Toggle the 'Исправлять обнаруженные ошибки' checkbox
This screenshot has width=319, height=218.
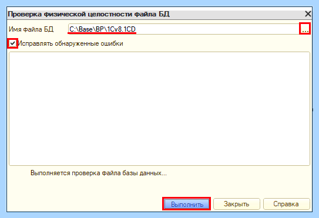click(12, 43)
